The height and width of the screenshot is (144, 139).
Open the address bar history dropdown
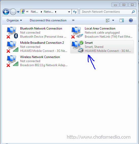click(69, 12)
